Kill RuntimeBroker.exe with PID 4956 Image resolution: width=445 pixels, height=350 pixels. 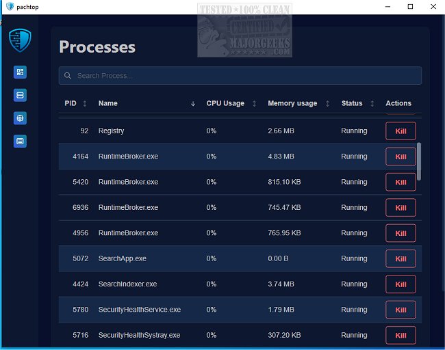(x=400, y=233)
